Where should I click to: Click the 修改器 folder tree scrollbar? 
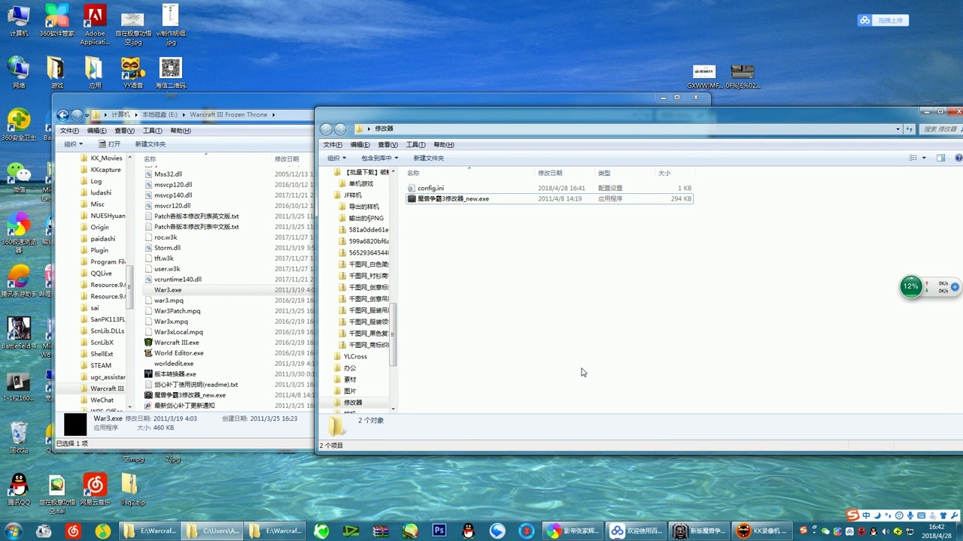(x=392, y=334)
